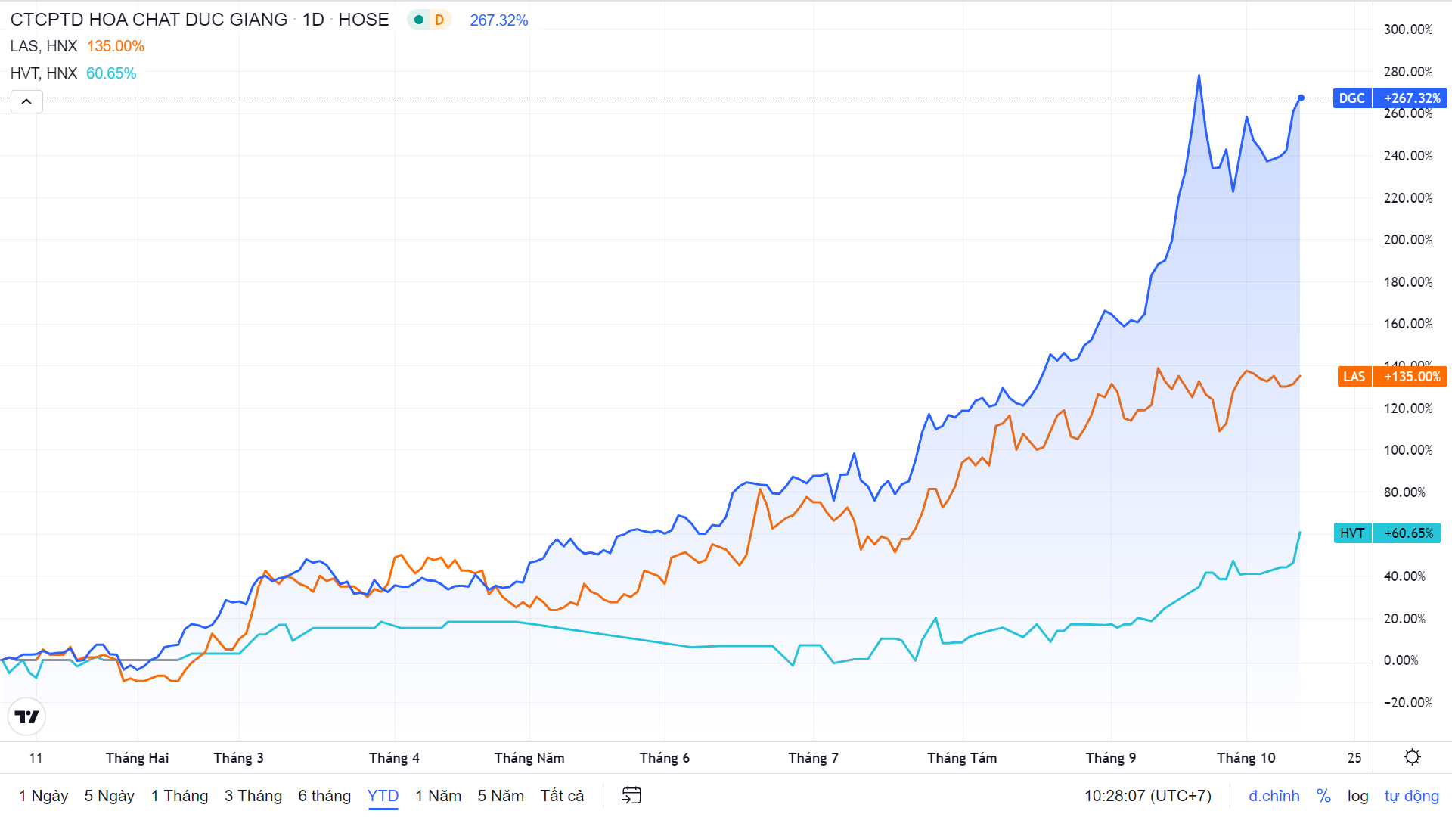Screen dimensions: 1452x817
Task: Click the TradingView logo icon
Action: pyautogui.click(x=26, y=716)
